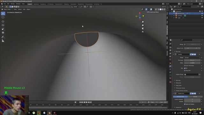This screenshot has height=115, width=204.
Task: Toggle the Merge checkbox
Action: coord(185,44)
